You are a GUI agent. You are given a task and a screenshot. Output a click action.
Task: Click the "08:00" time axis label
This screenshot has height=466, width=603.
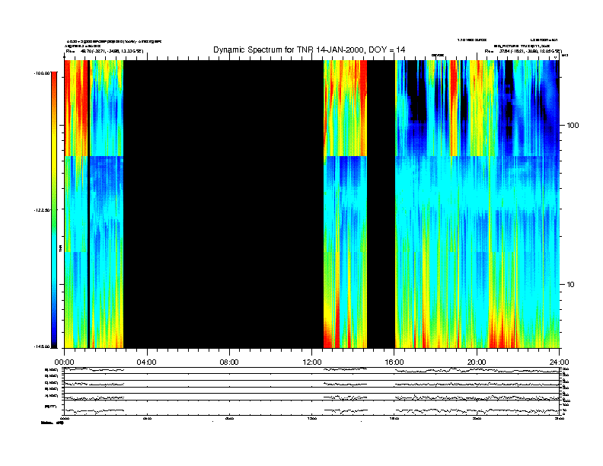point(229,362)
